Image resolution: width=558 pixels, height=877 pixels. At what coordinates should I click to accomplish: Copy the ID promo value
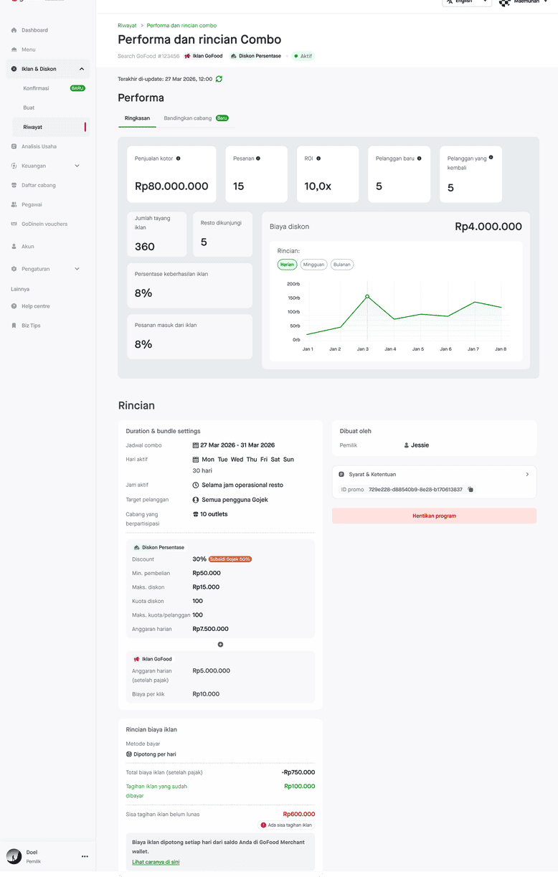point(470,490)
